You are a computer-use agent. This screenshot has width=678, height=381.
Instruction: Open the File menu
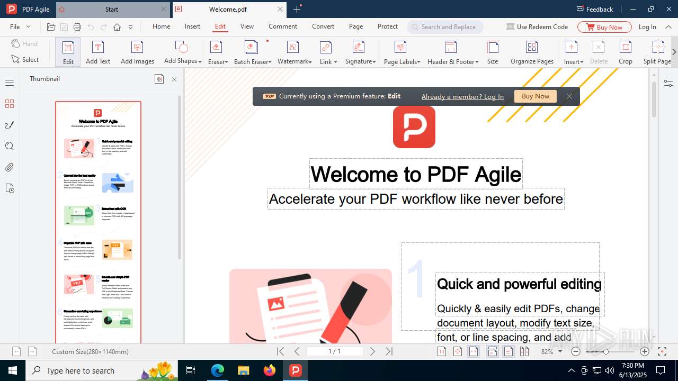[x=20, y=27]
